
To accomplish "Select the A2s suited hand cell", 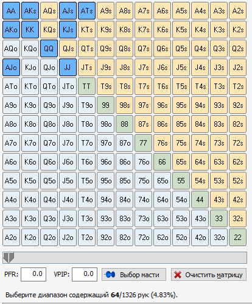I will click(237, 11).
